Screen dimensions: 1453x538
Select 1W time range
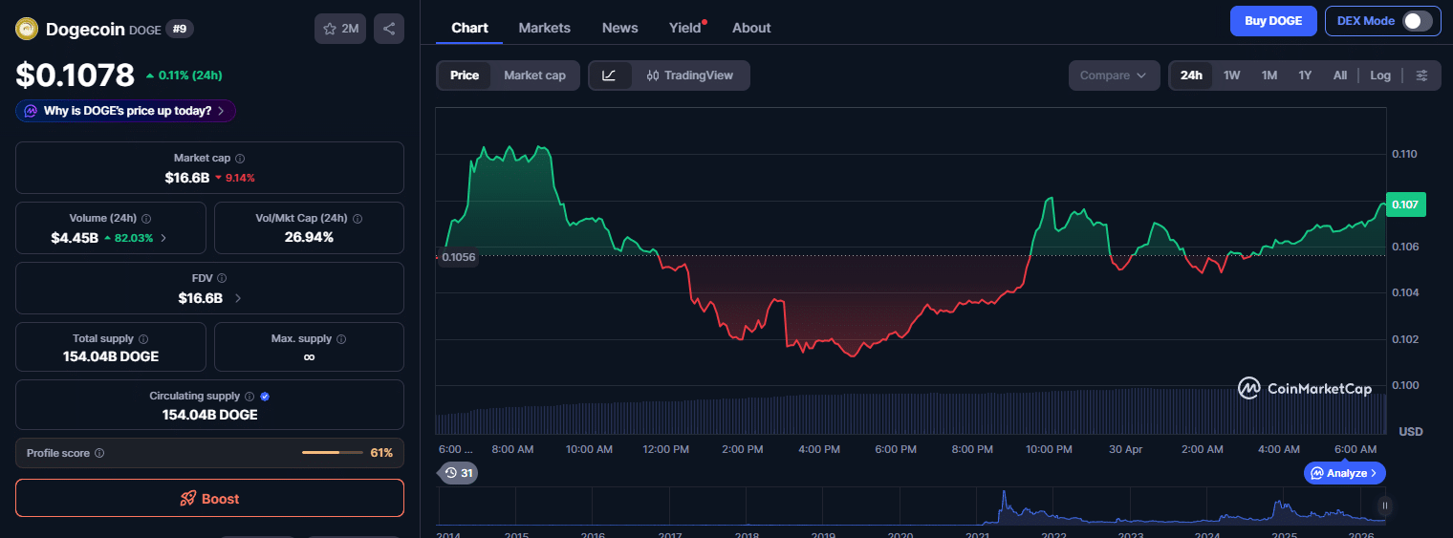pyautogui.click(x=1232, y=75)
